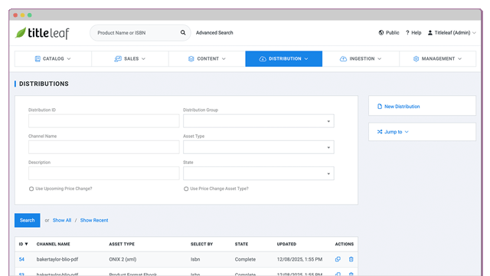Open the Management menu
This screenshot has width=490, height=276.
coord(437,59)
